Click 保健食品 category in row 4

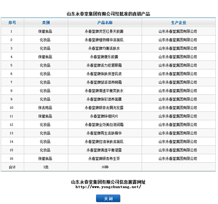point(45,57)
